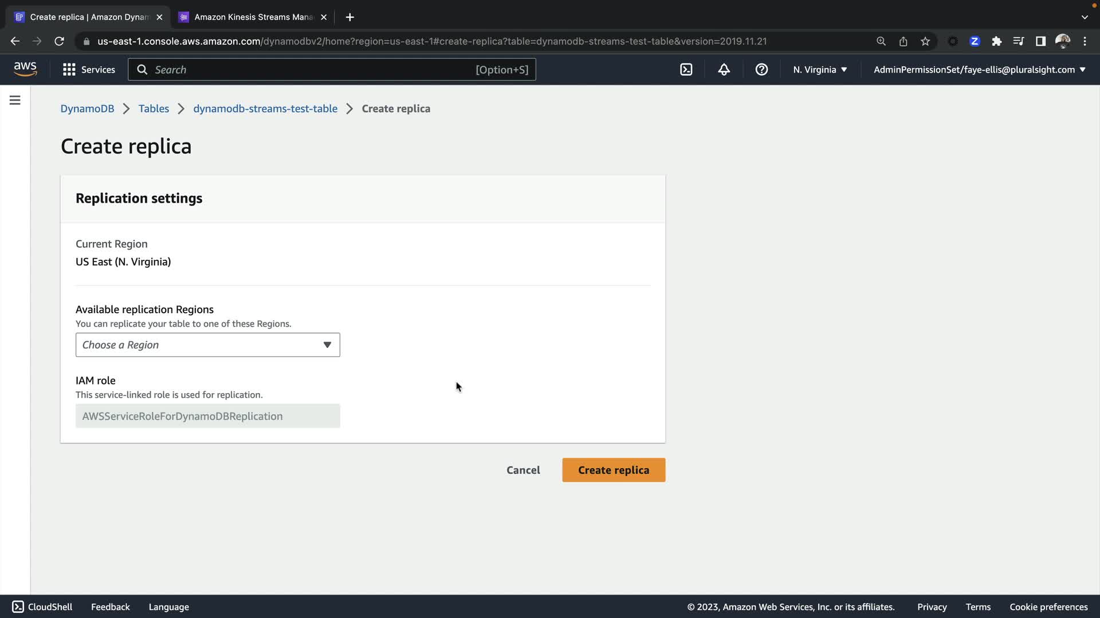Open browser extensions puzzle icon
1100x618 pixels.
click(997, 41)
